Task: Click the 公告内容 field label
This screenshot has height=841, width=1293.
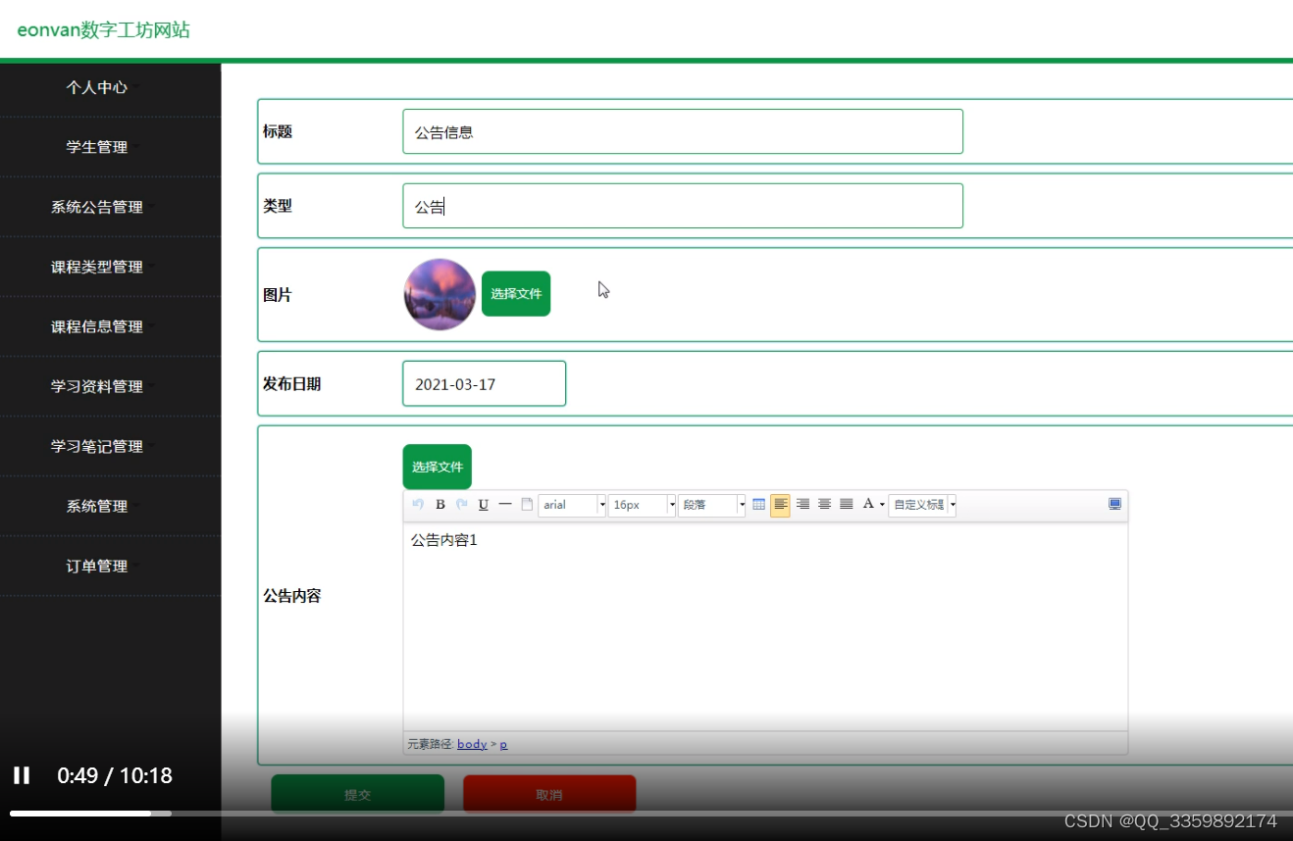Action: pos(292,596)
